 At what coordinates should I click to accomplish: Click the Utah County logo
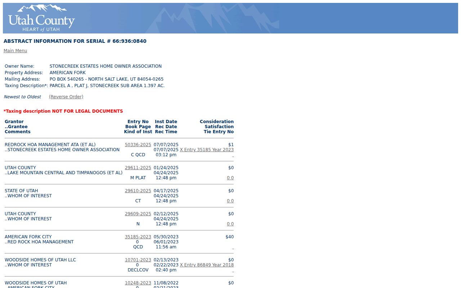pos(41,18)
